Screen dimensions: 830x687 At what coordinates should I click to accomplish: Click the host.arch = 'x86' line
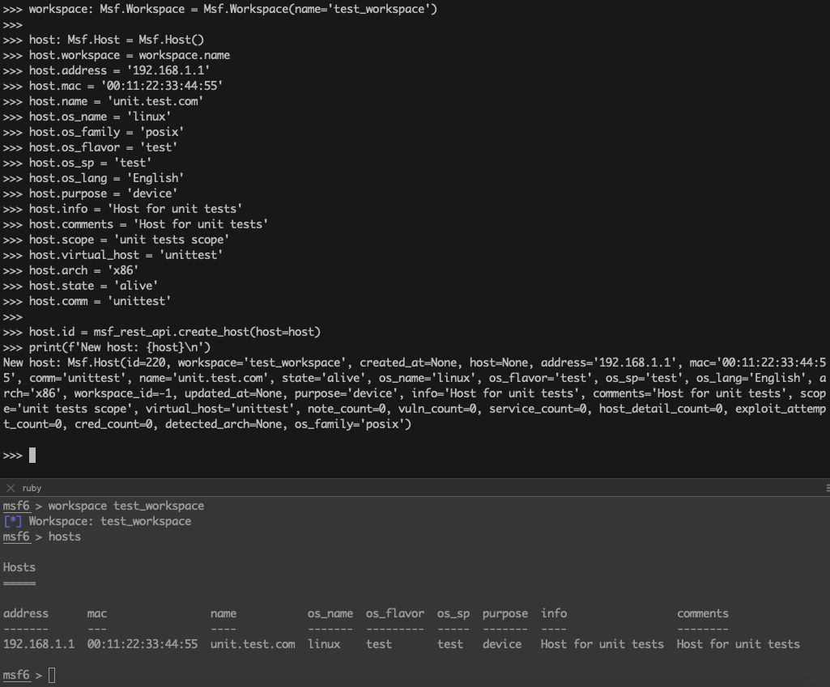point(71,269)
